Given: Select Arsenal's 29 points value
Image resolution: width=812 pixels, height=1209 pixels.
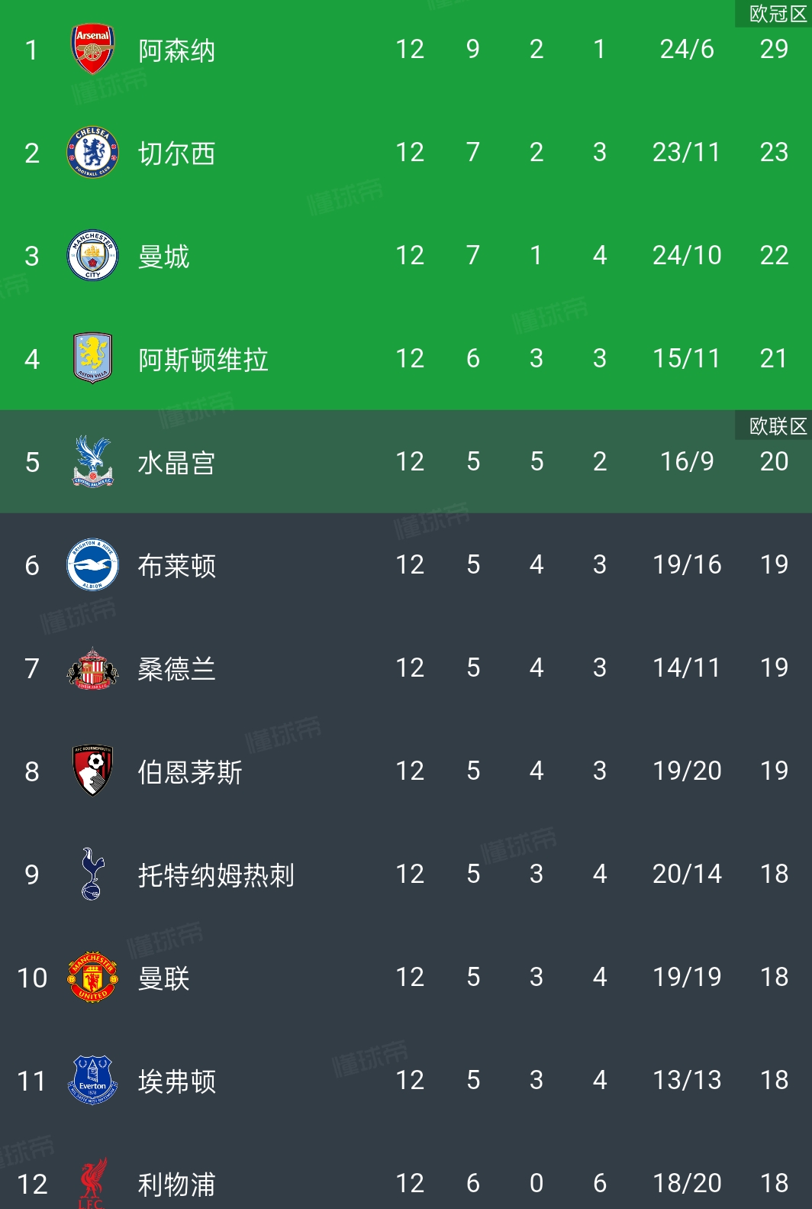Looking at the screenshot, I should (774, 50).
